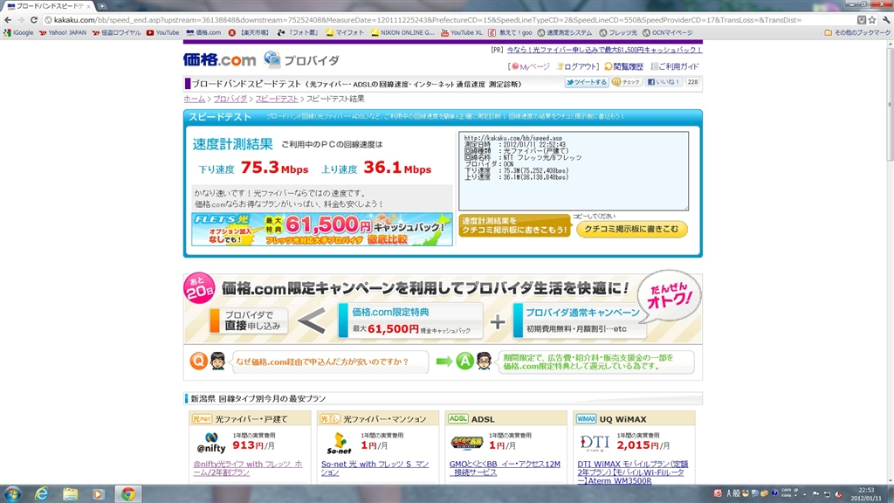894x503 pixels.
Task: Open the 速度測定システム bookmark
Action: 565,32
